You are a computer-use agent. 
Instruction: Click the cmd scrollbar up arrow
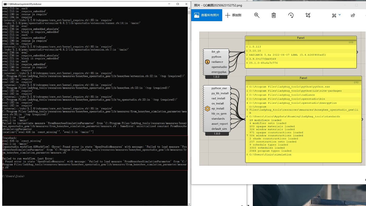(189, 9)
